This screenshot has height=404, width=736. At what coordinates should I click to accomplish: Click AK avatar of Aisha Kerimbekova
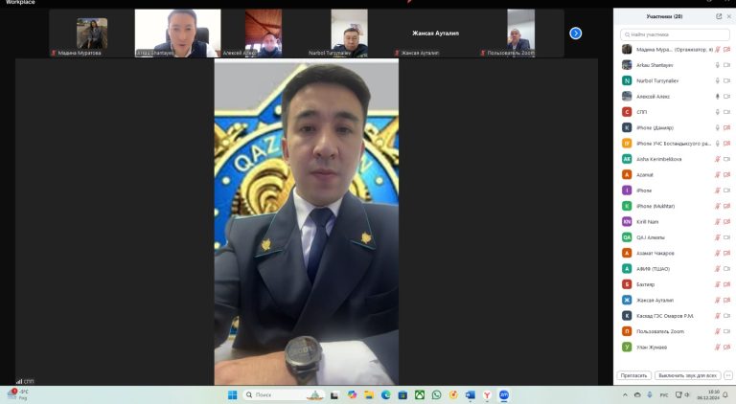627,159
